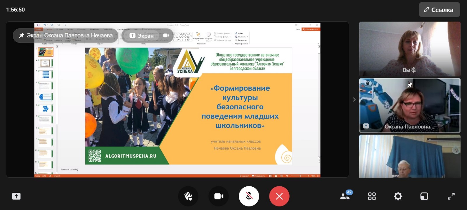
Task: End the call with the red X button
Action: pos(279,196)
